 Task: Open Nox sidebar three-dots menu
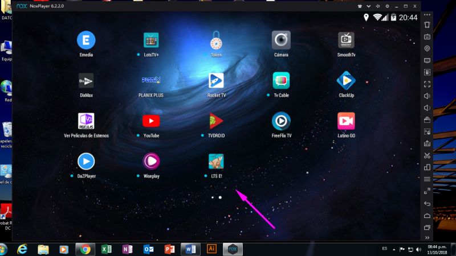[427, 15]
